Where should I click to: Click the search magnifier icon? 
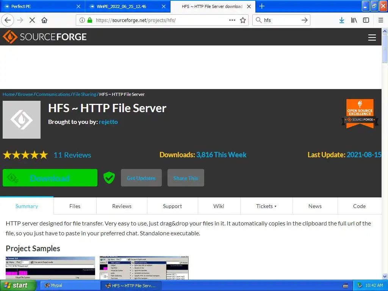point(258,20)
